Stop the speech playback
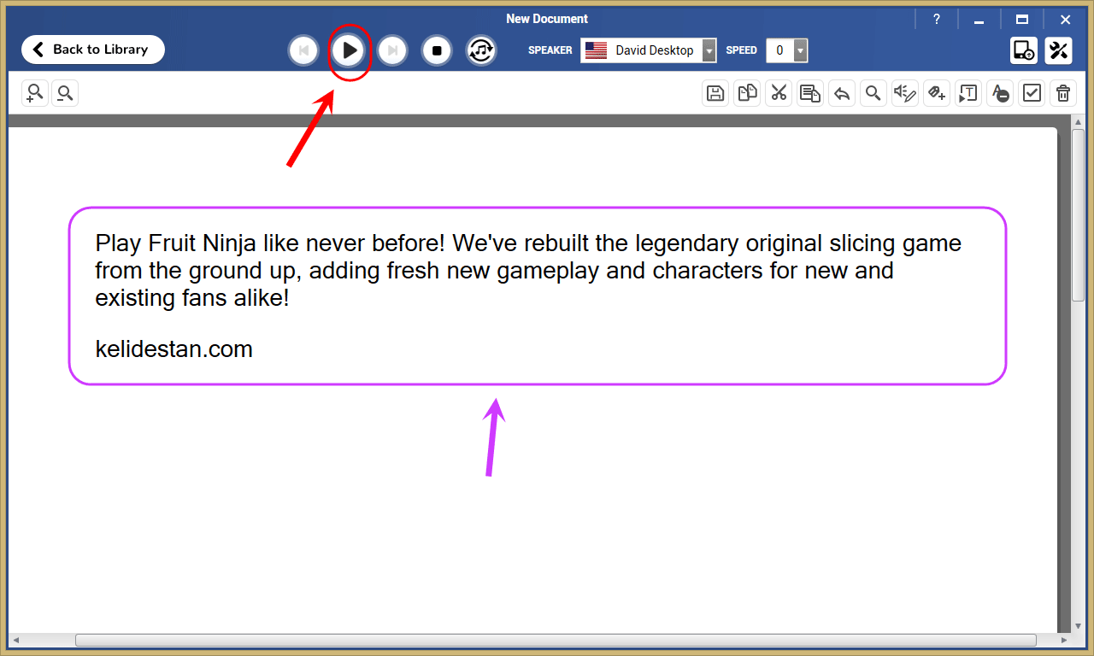The height and width of the screenshot is (656, 1094). (437, 50)
